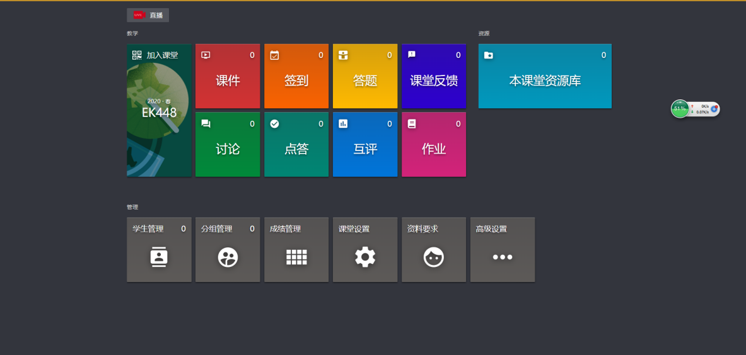This screenshot has height=355, width=746.
Task: Open 资料要求 face icon tile
Action: [x=434, y=257]
